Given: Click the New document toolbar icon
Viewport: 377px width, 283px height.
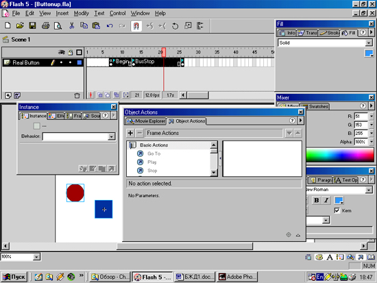Looking at the screenshot, I should tap(8, 25).
